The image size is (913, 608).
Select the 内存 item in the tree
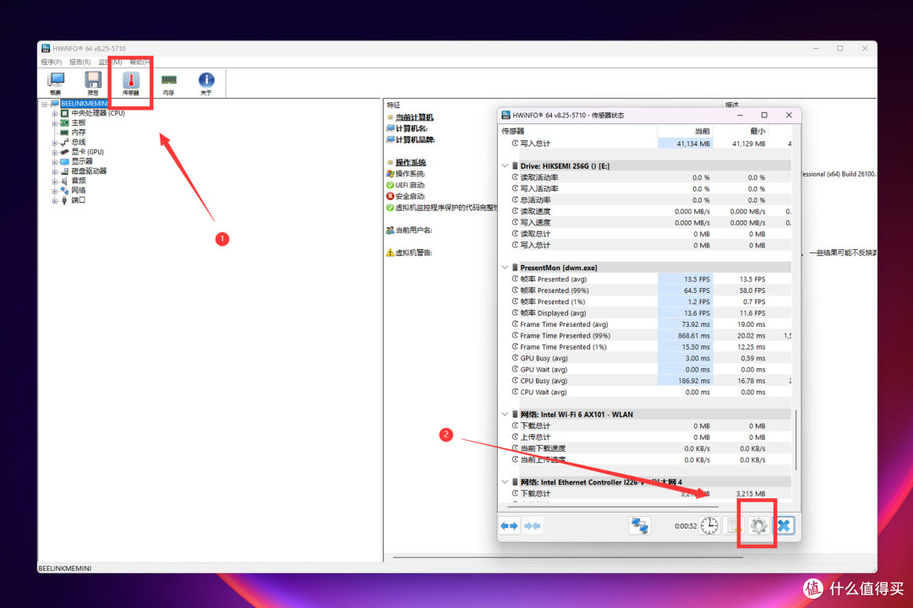(x=78, y=133)
